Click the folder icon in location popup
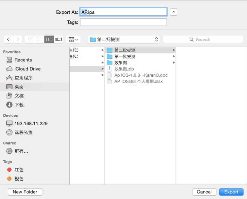Image resolution: width=247 pixels, height=199 pixels. (93, 39)
